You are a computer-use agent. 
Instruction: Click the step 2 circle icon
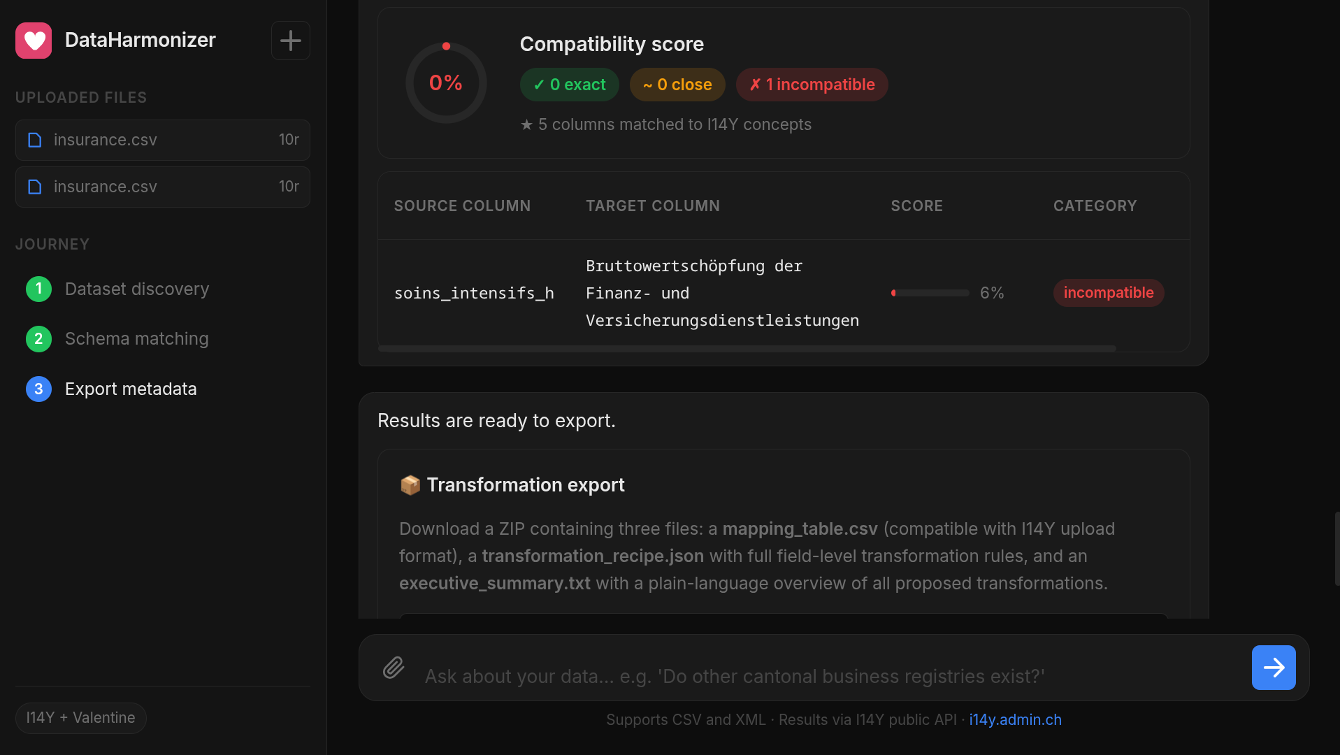(x=38, y=339)
